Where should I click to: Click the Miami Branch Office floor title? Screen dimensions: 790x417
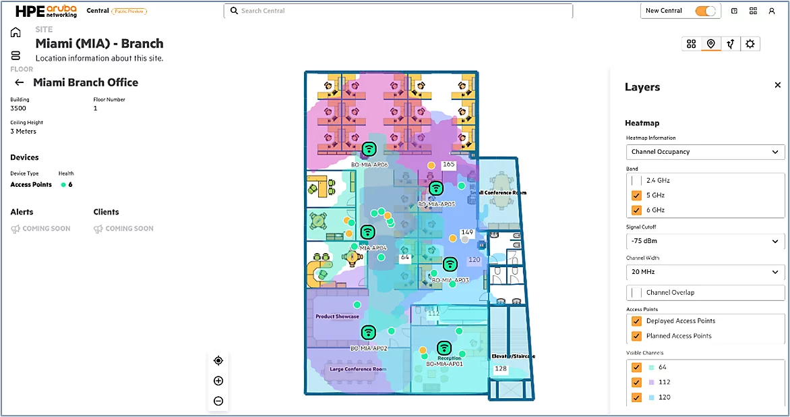(86, 82)
